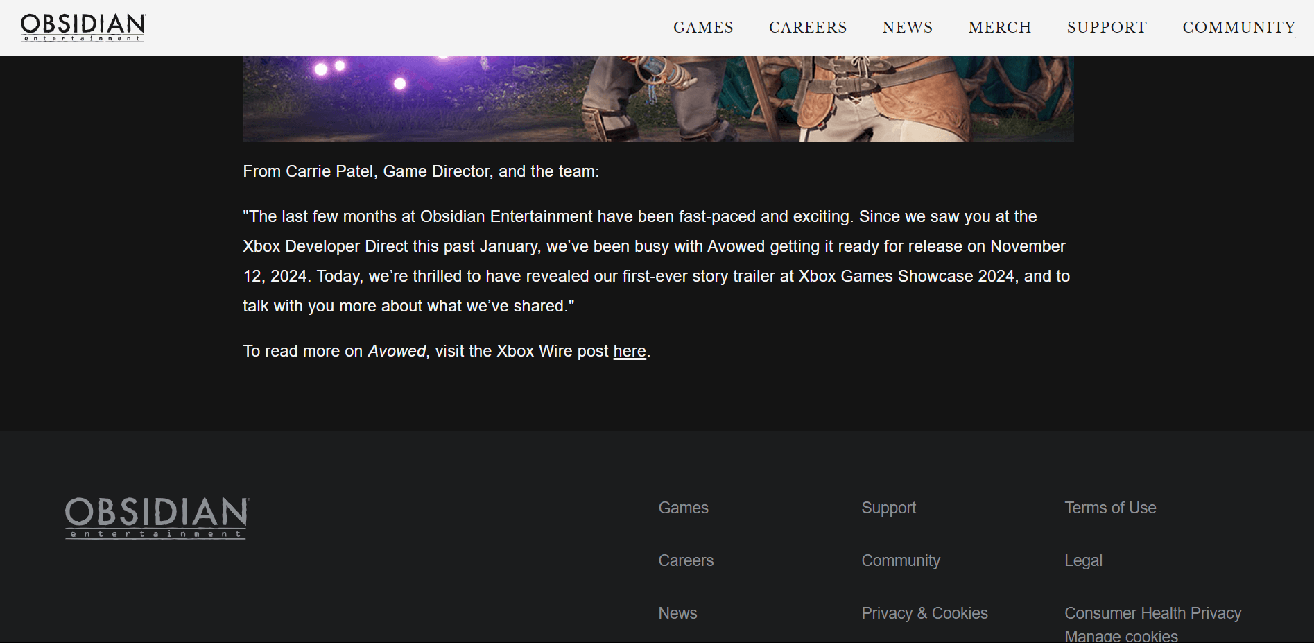Image resolution: width=1314 pixels, height=643 pixels.
Task: Click Manage cookies in footer
Action: pos(1121,635)
